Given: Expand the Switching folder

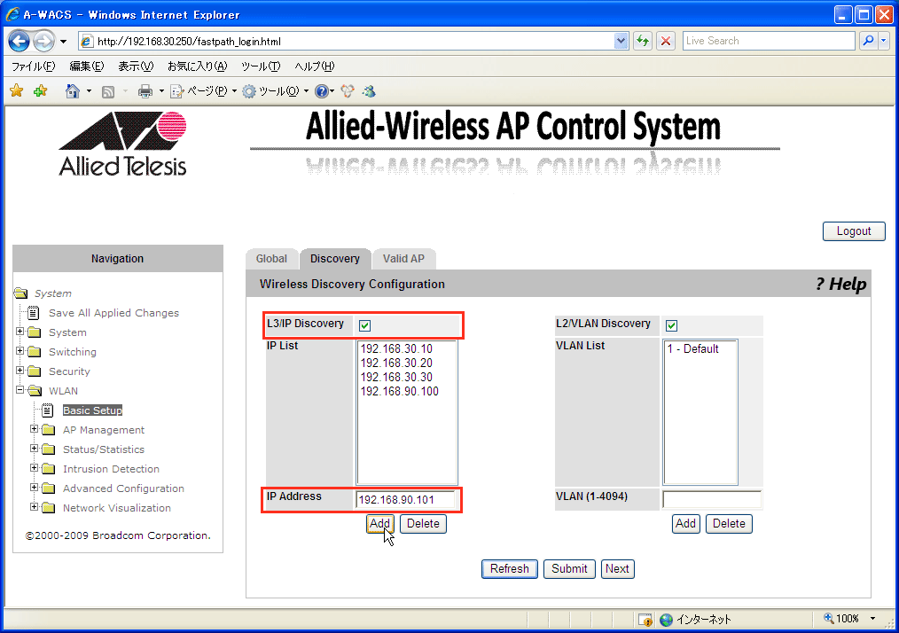Looking at the screenshot, I should [20, 351].
